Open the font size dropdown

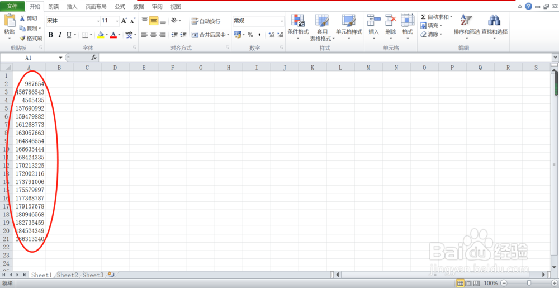(x=117, y=21)
